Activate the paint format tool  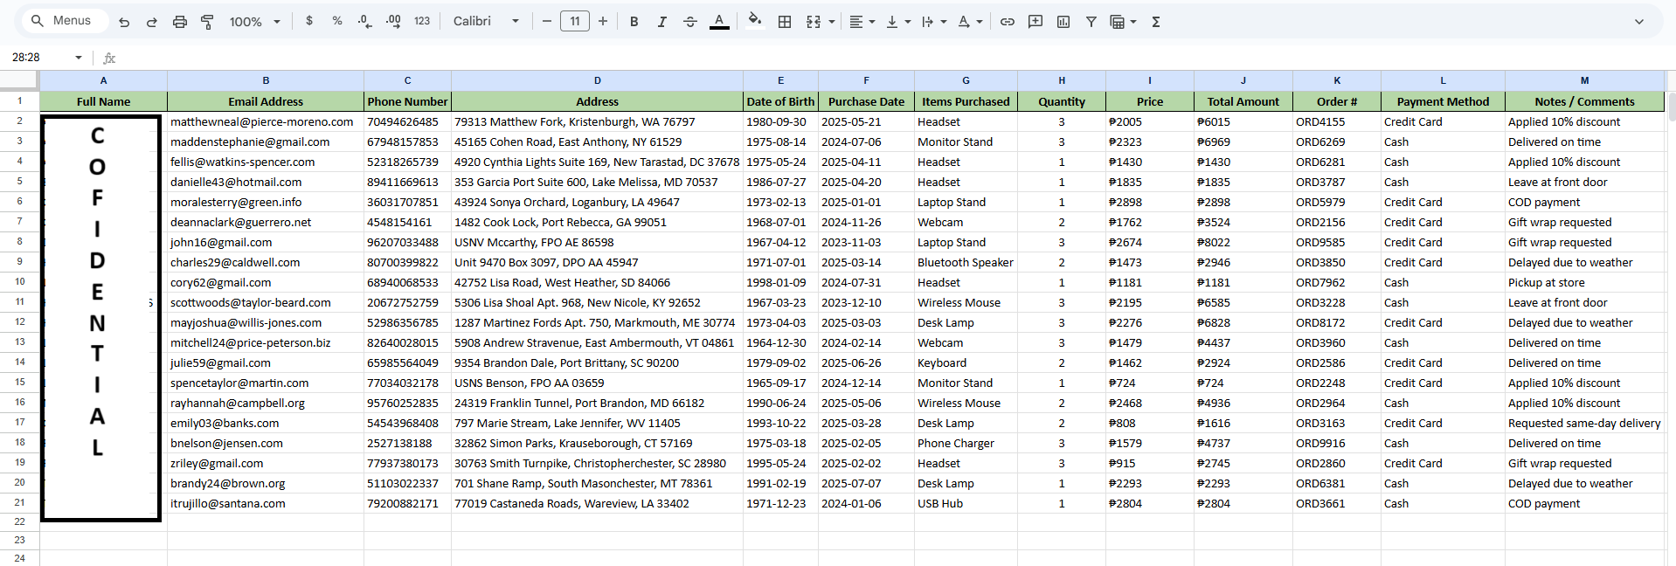[x=208, y=22]
